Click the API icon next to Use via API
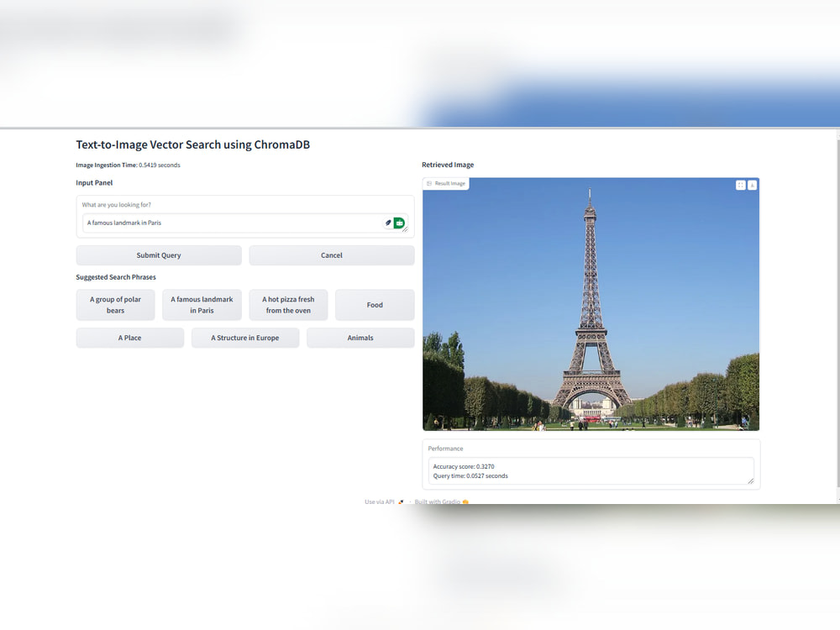 (x=401, y=502)
